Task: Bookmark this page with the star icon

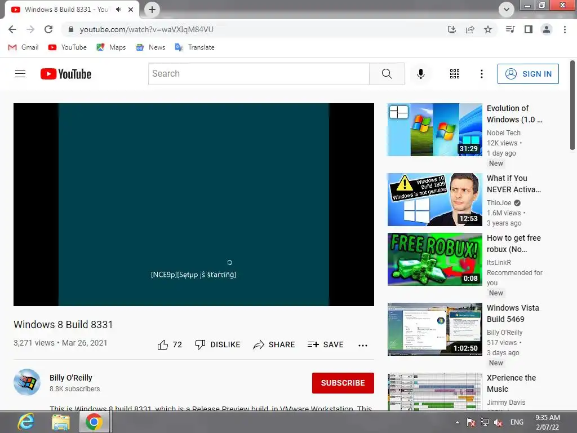Action: [488, 29]
